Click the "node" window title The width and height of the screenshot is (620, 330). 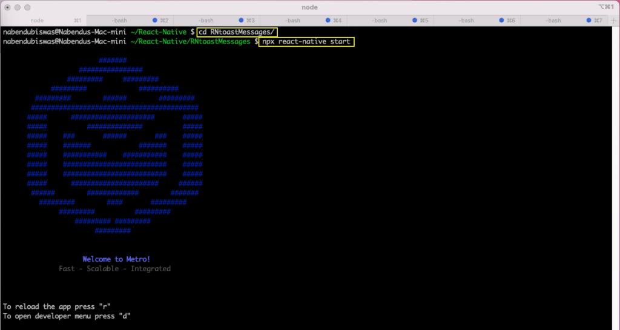point(309,7)
